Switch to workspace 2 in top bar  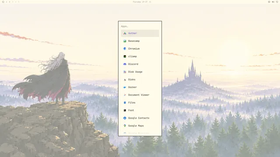[x=10, y=2]
